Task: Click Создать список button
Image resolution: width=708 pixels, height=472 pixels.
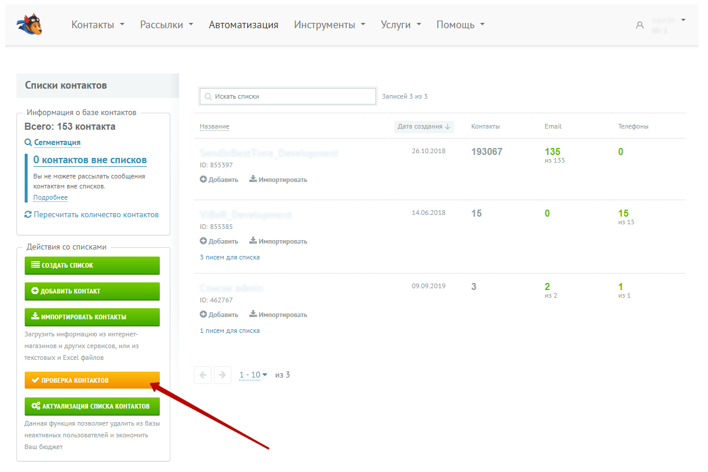Action: tap(92, 265)
